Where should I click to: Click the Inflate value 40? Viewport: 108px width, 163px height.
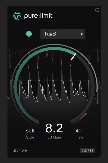coord(79,131)
